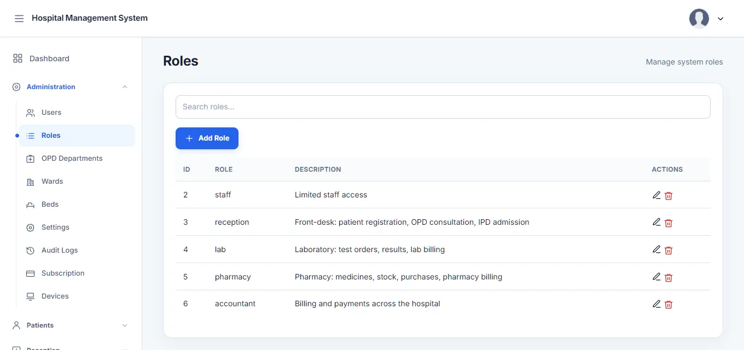The image size is (744, 350).
Task: Edit the lab role
Action: pos(656,250)
